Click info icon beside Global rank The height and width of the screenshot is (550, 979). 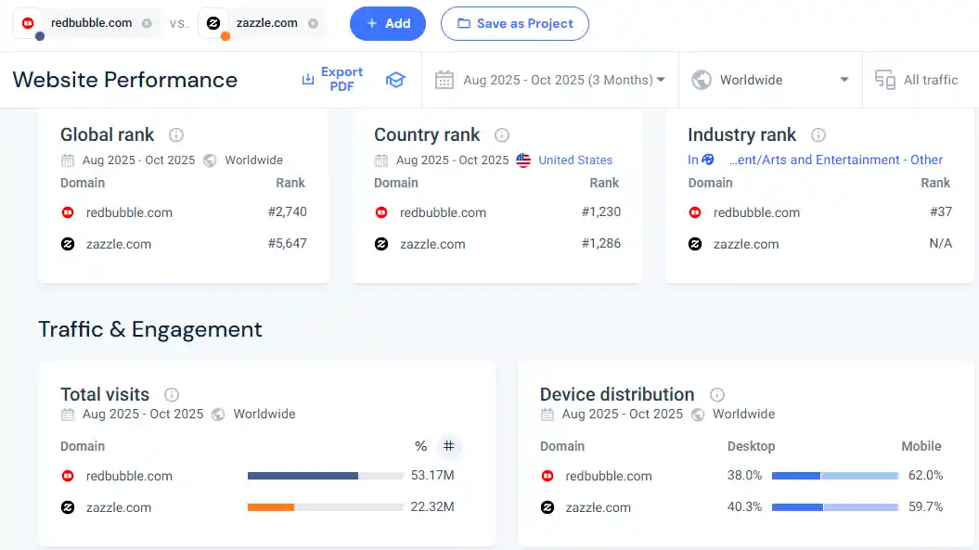pos(176,134)
